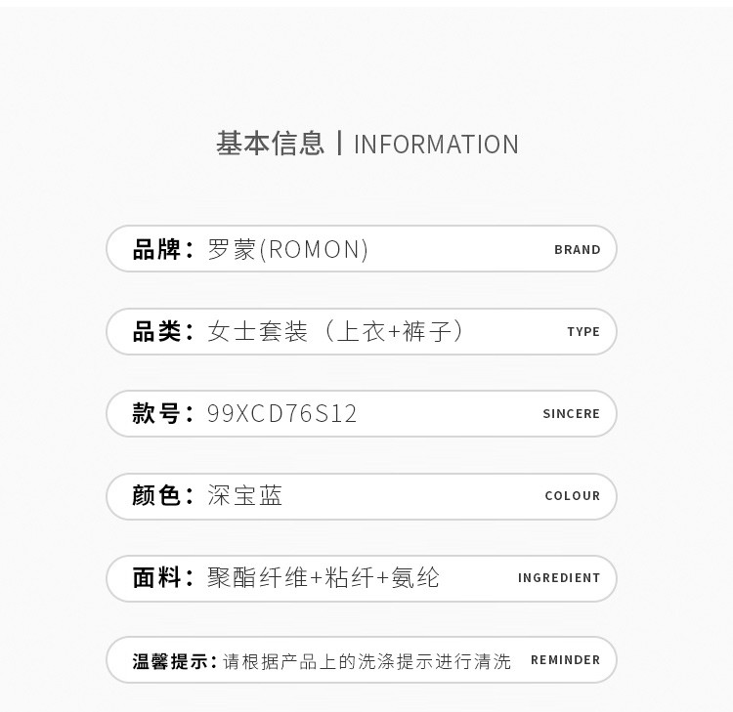
Task: Click the washing instruction text 请根据产品上的洗涤提示进行清洗
Action: [366, 661]
